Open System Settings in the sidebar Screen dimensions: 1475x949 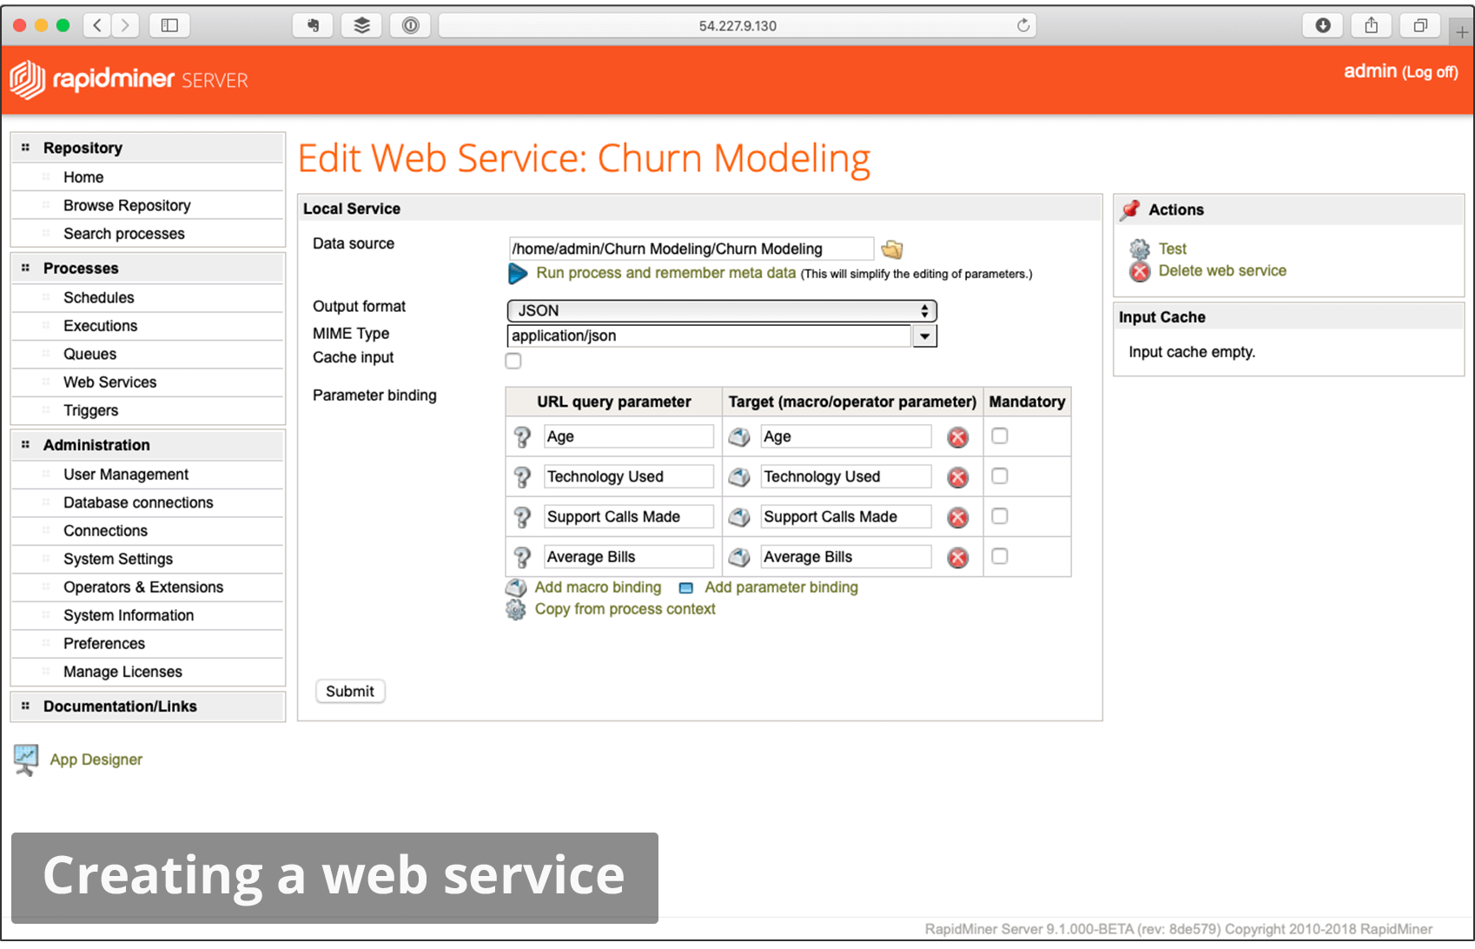tap(118, 559)
